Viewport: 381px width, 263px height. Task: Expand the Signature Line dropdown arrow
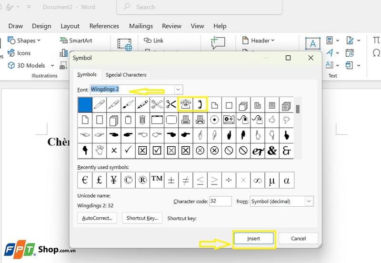(359, 40)
